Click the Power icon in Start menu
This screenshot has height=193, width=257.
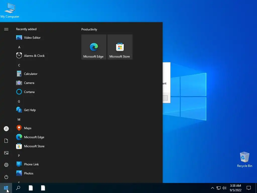(6, 177)
